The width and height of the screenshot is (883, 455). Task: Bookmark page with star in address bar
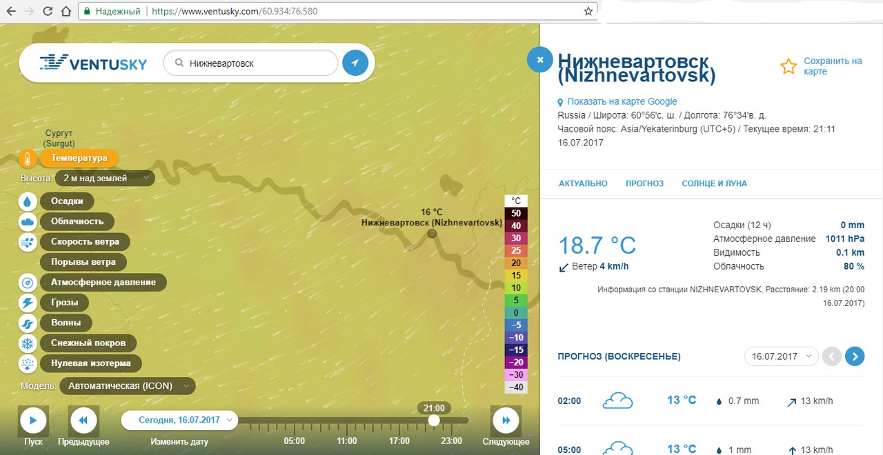tap(588, 12)
